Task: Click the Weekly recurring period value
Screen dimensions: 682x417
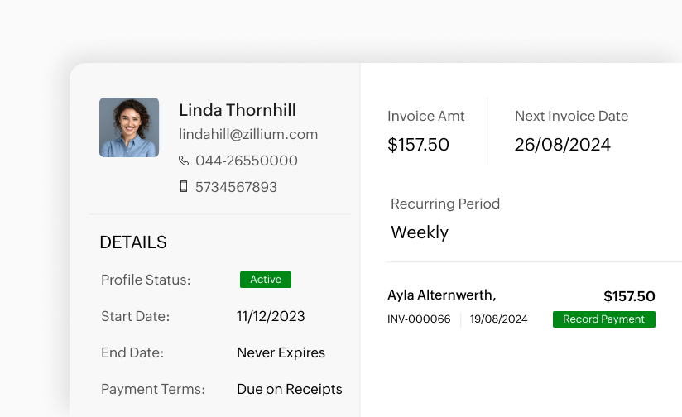Action: [420, 232]
